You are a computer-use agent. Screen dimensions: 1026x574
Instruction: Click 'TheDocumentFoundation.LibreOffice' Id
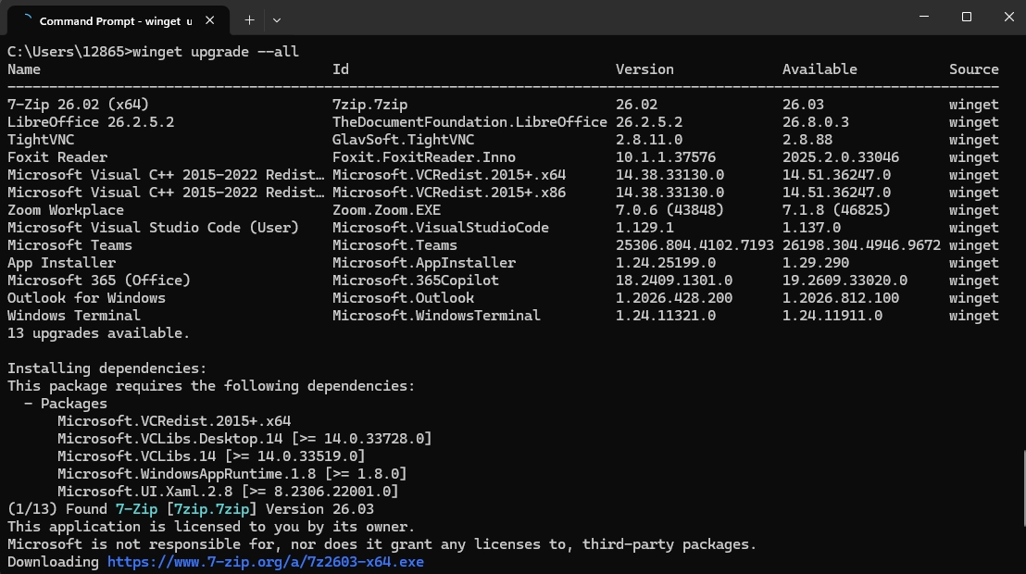(469, 122)
